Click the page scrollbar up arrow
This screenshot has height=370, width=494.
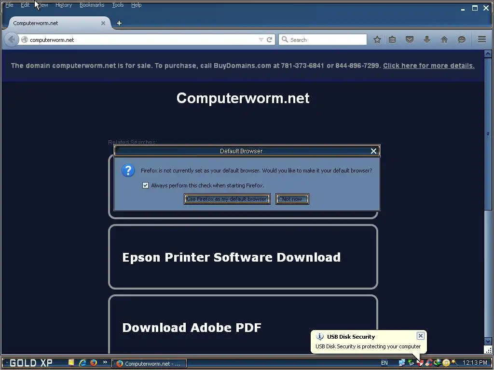pyautogui.click(x=488, y=54)
